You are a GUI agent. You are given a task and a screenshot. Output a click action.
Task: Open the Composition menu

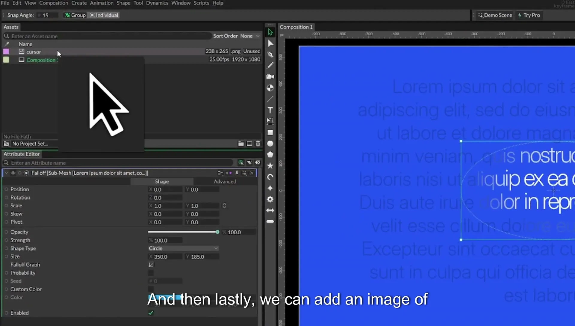coord(54,3)
